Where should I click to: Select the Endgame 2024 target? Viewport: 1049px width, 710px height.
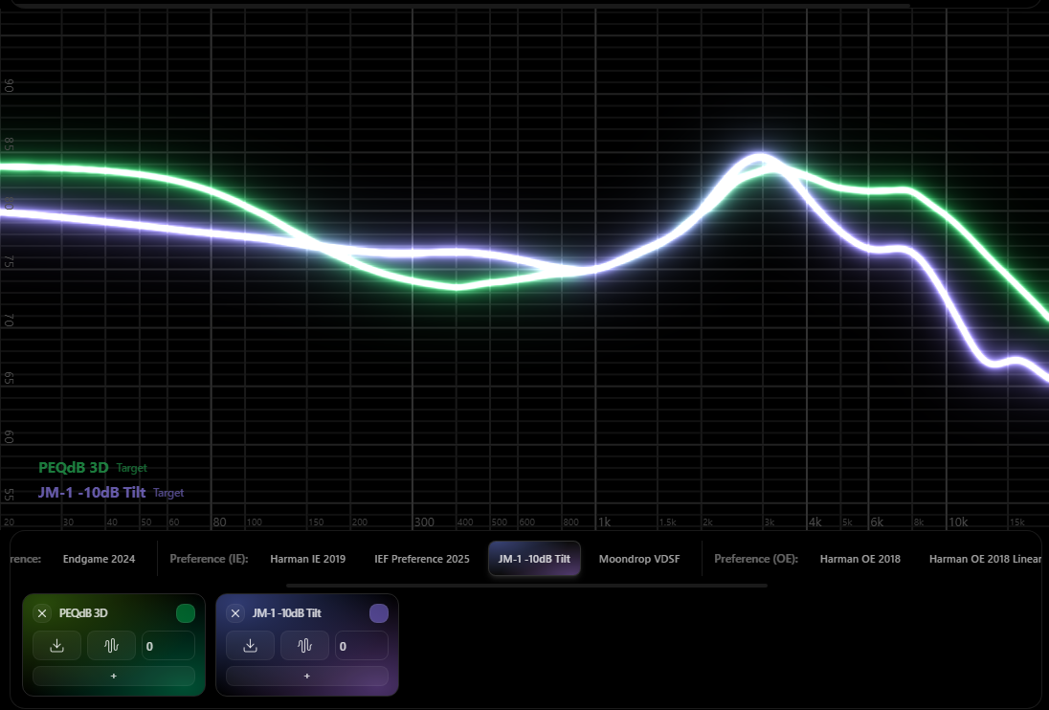pos(99,559)
